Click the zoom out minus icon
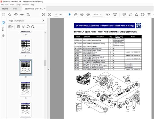154x119 pixels. [x=82, y=14]
